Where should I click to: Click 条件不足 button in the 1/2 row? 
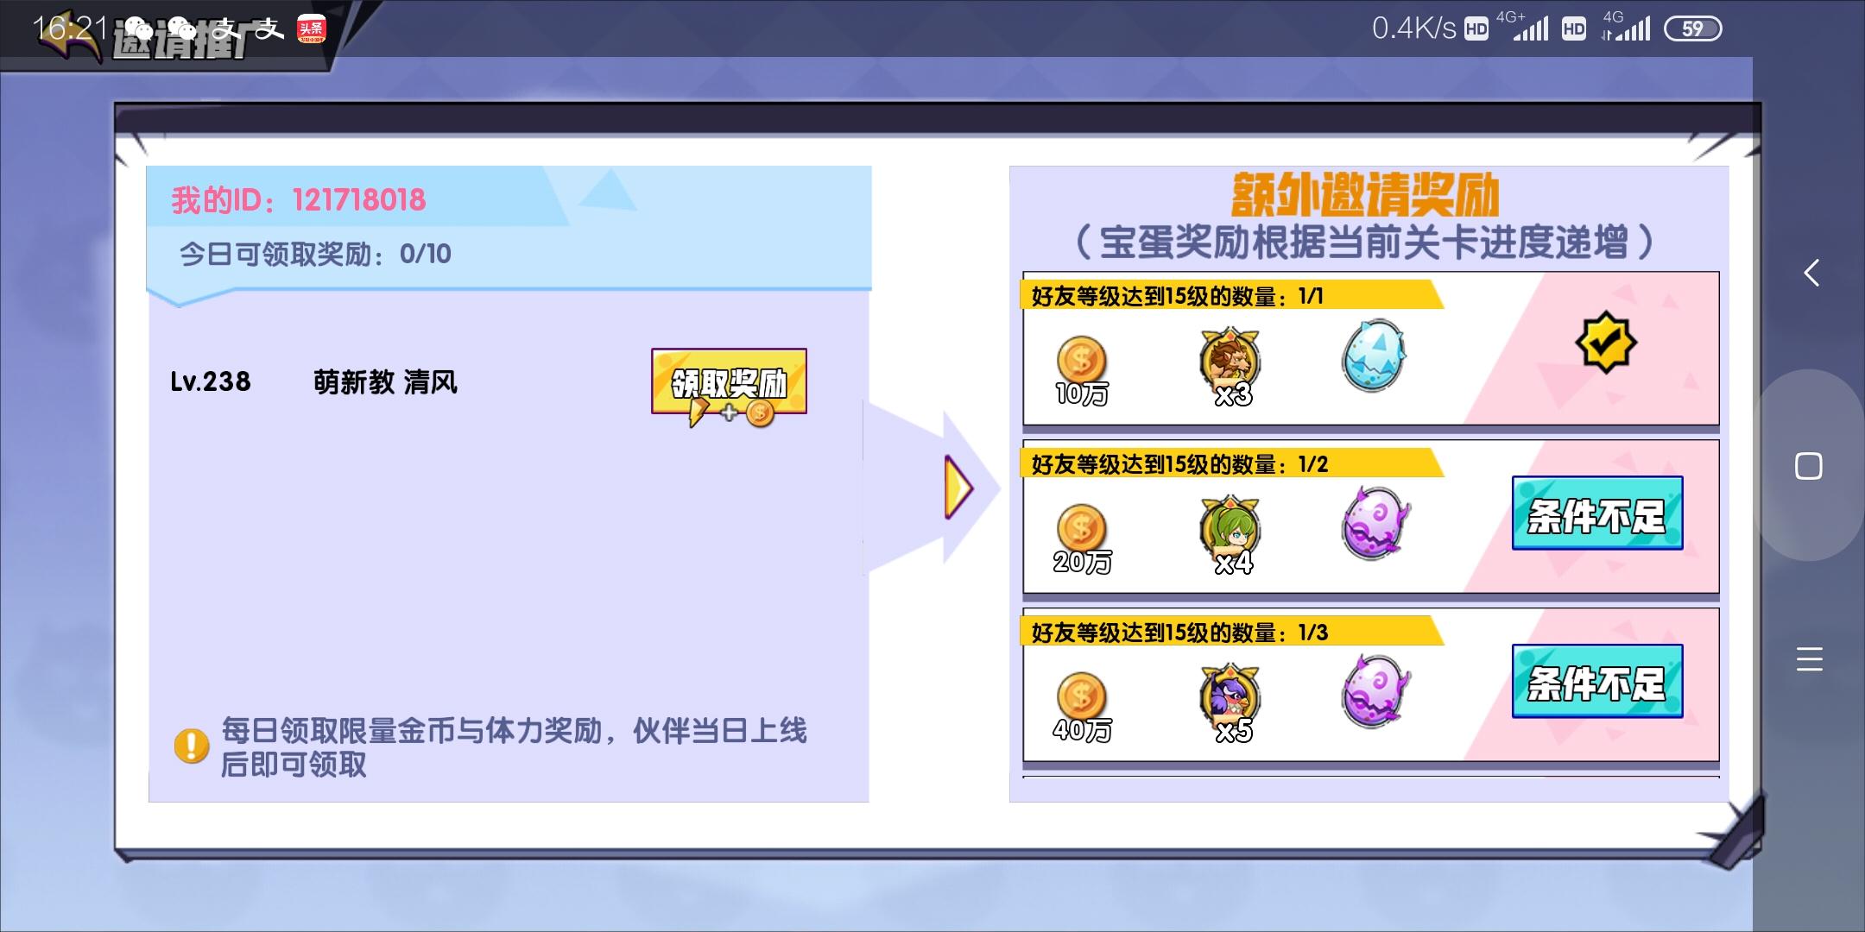tap(1597, 513)
